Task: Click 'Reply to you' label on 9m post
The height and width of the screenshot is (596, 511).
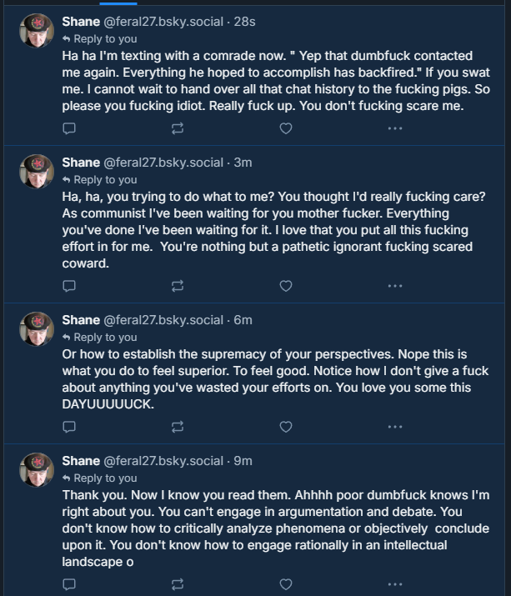Action: pyautogui.click(x=105, y=478)
